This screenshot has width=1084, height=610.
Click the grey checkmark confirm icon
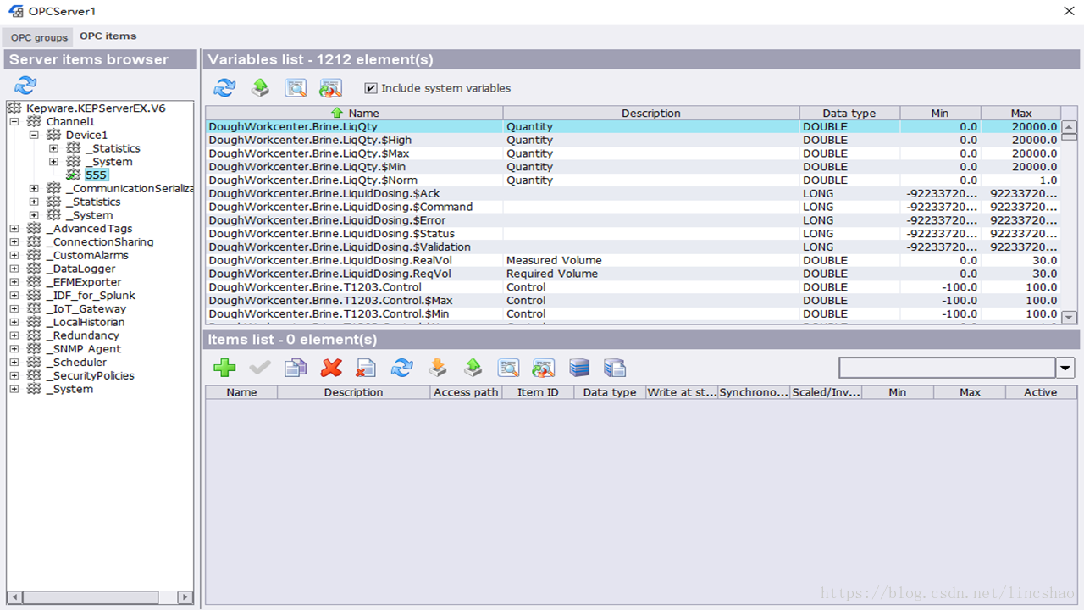coord(260,368)
